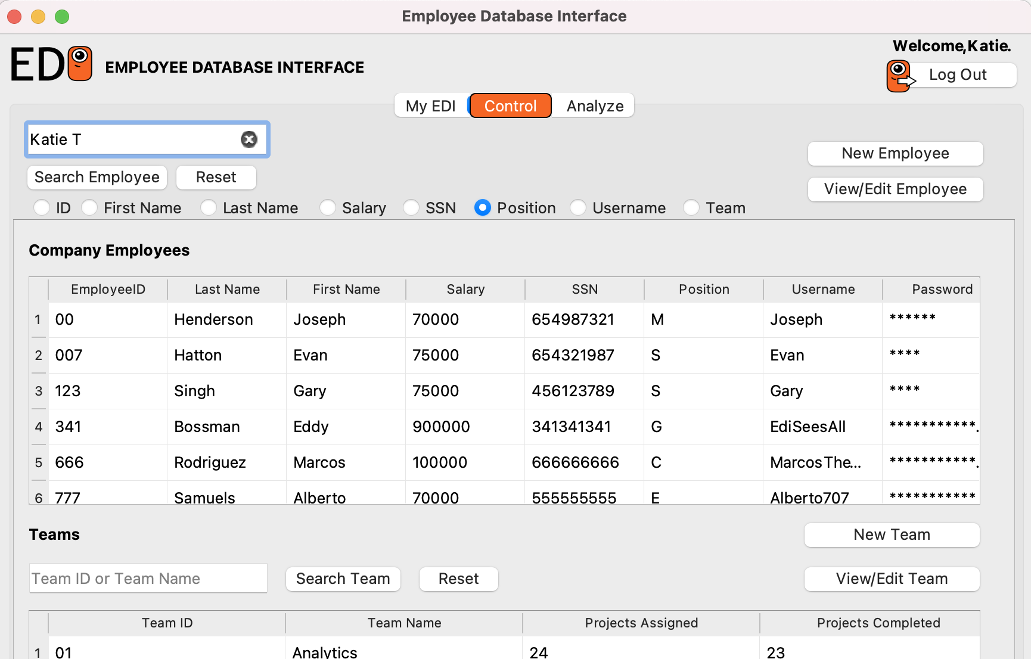Select the Last Name filter option
This screenshot has height=659, width=1031.
[x=209, y=207]
